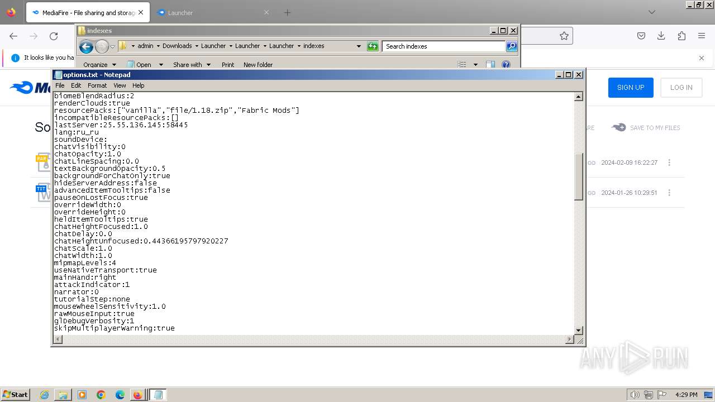Reload the browser page
Screen dimensions: 715x402
pyautogui.click(x=54, y=36)
